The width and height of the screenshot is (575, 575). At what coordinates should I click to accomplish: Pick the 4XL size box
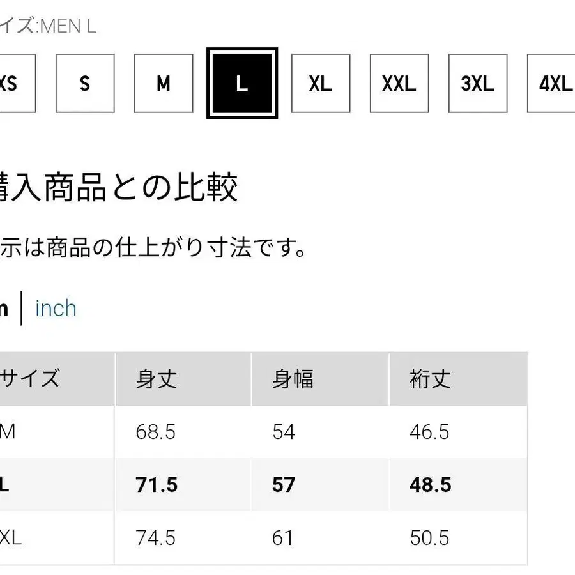[x=553, y=84]
